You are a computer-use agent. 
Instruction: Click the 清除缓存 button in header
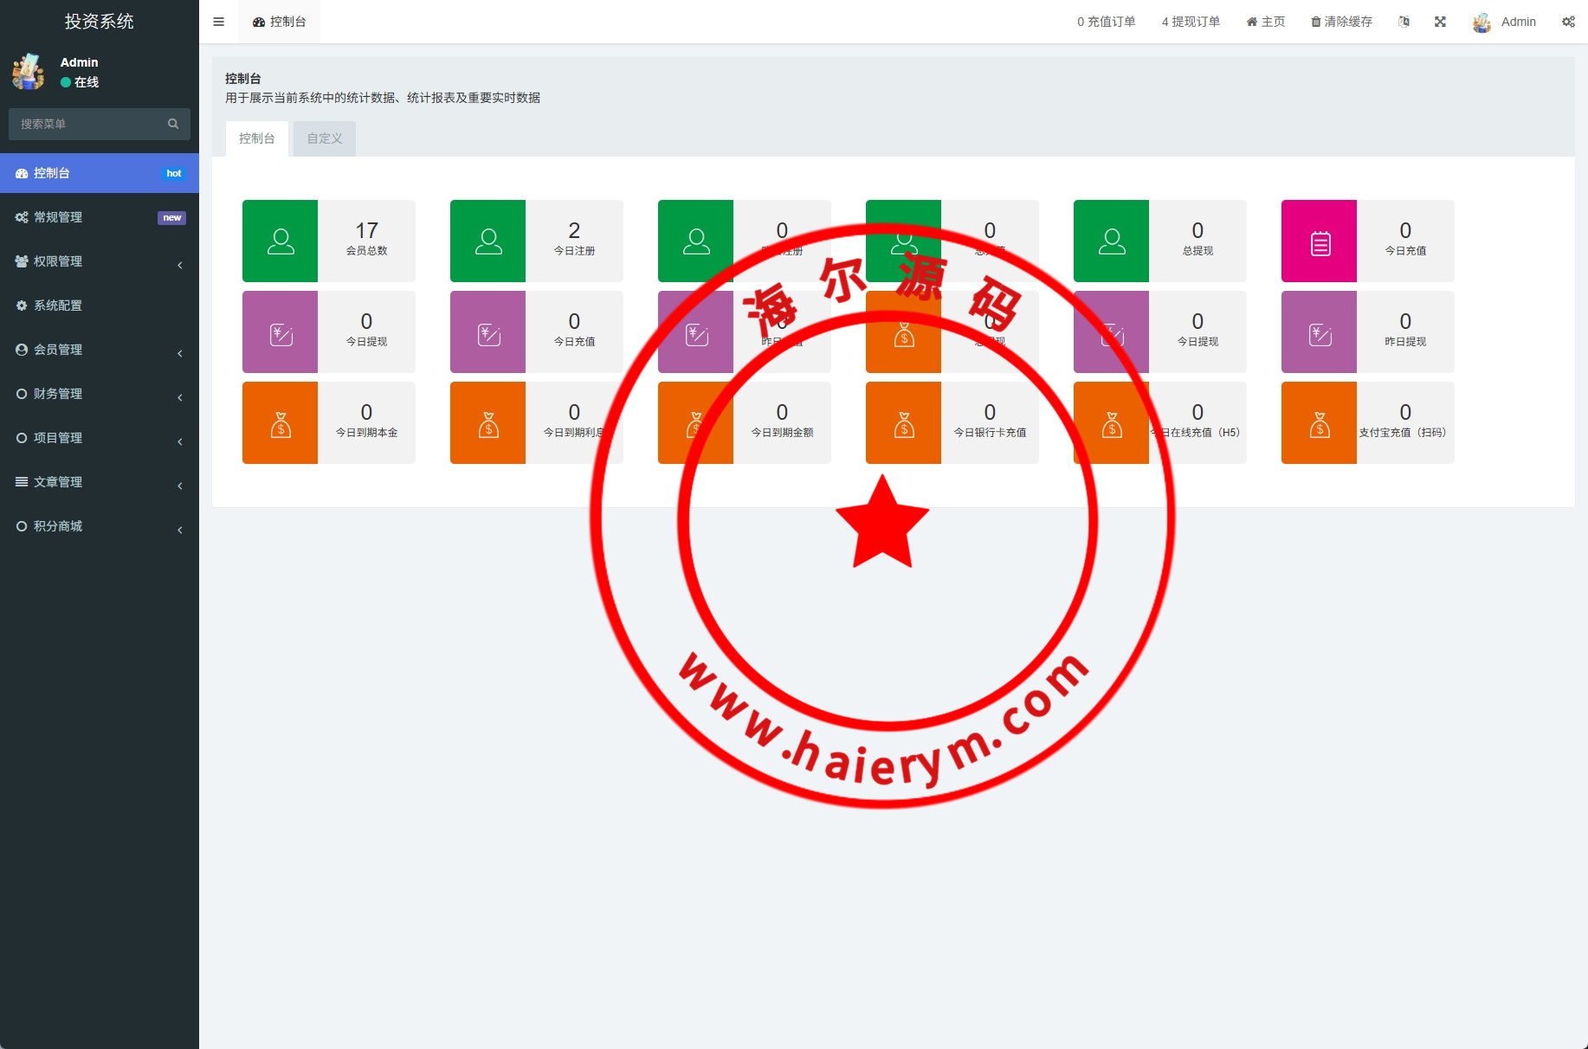point(1341,22)
